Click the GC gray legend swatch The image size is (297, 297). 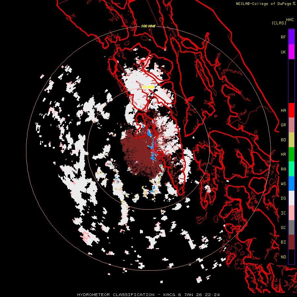pyautogui.click(x=291, y=227)
